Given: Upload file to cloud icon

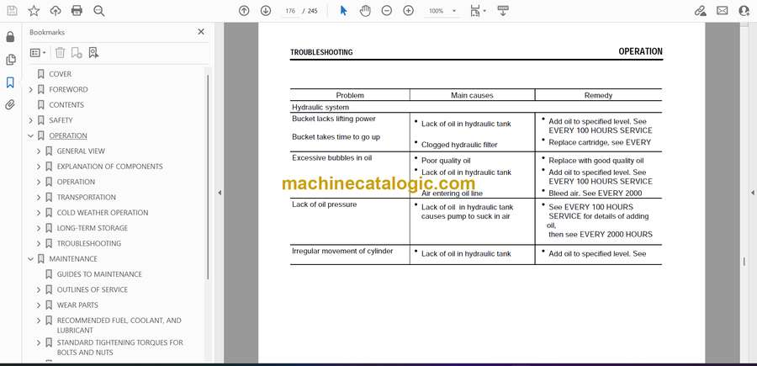Looking at the screenshot, I should (x=56, y=11).
